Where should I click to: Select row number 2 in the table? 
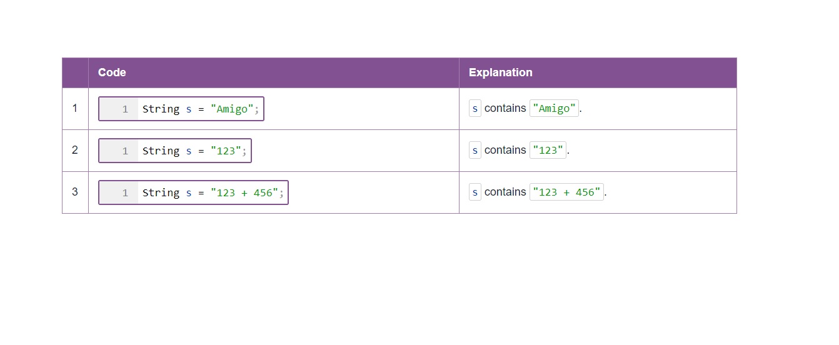(75, 150)
